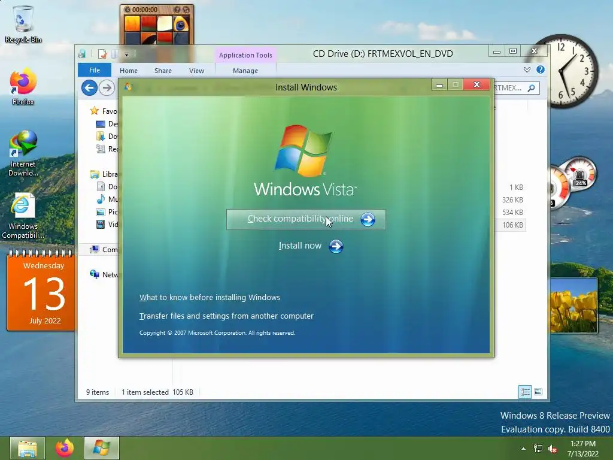
Task: Select Computer in the navigation pane
Action: (104, 250)
